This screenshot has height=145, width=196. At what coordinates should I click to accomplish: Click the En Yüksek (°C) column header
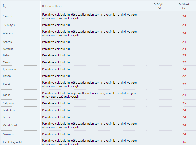(184, 6)
